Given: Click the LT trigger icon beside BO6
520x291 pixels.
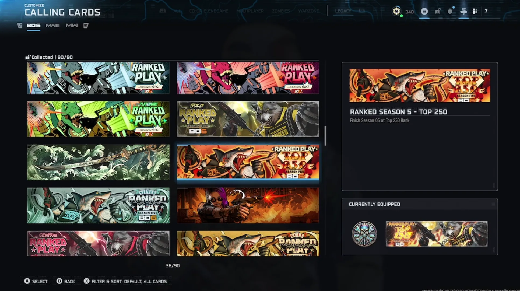Looking at the screenshot, I should (20, 26).
